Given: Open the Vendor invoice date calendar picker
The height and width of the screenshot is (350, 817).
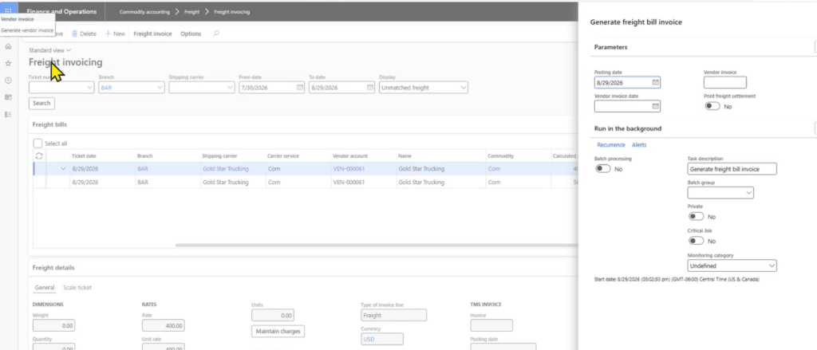Looking at the screenshot, I should click(656, 106).
